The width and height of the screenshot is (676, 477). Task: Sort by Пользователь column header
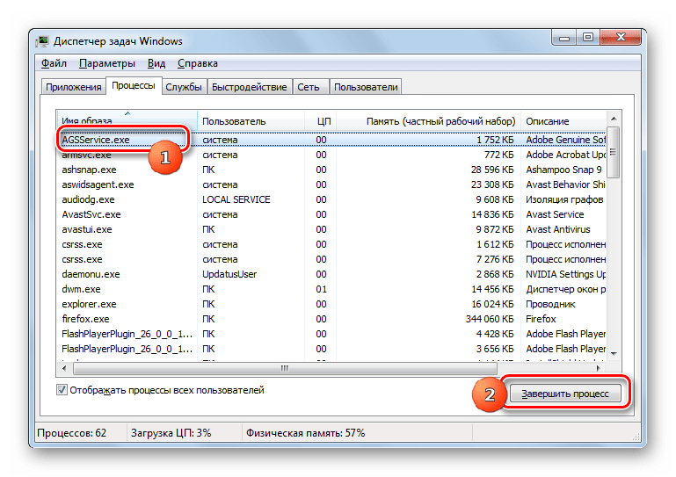[251, 121]
